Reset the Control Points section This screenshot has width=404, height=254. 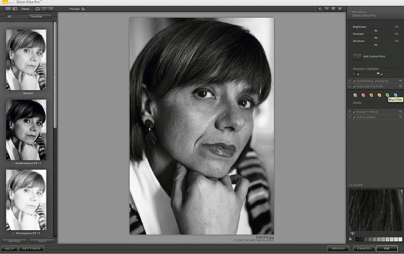click(400, 81)
